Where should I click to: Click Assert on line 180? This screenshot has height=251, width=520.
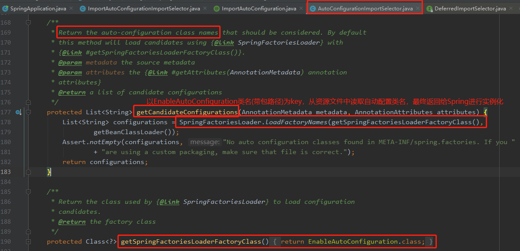click(x=74, y=142)
